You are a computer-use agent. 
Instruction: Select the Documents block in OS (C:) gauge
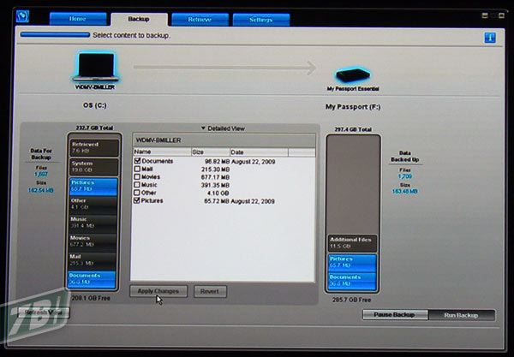click(x=92, y=279)
